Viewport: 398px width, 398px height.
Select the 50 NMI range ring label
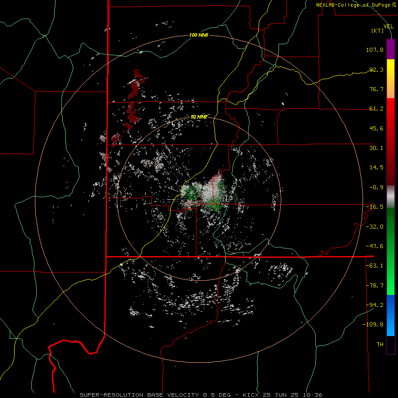(199, 117)
